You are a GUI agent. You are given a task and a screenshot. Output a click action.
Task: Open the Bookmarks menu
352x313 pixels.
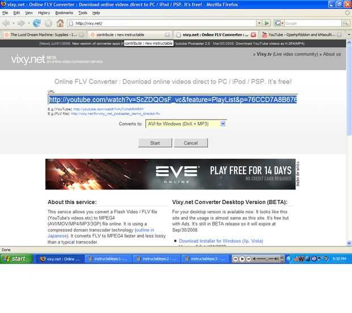click(x=64, y=13)
